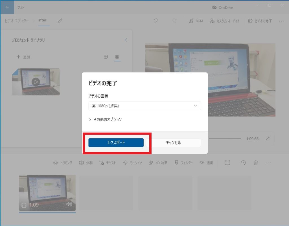Viewport: 289px width, 226px height.
Task: Click the video preview seek bar
Action: click(226, 139)
